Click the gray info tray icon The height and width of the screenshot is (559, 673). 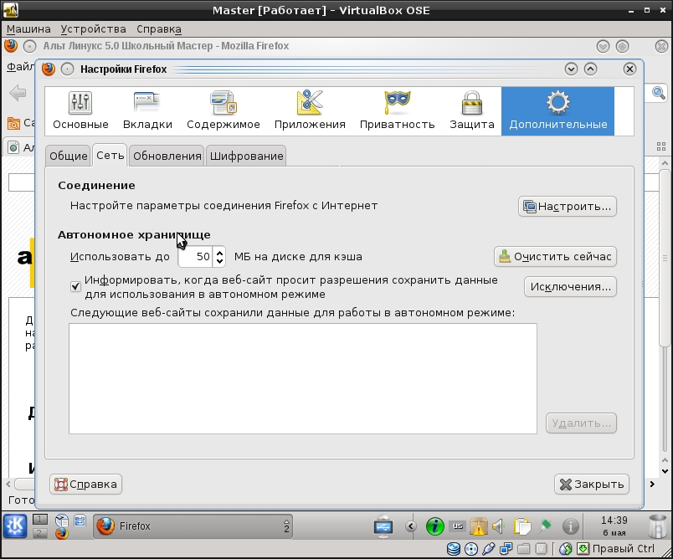coord(570,526)
